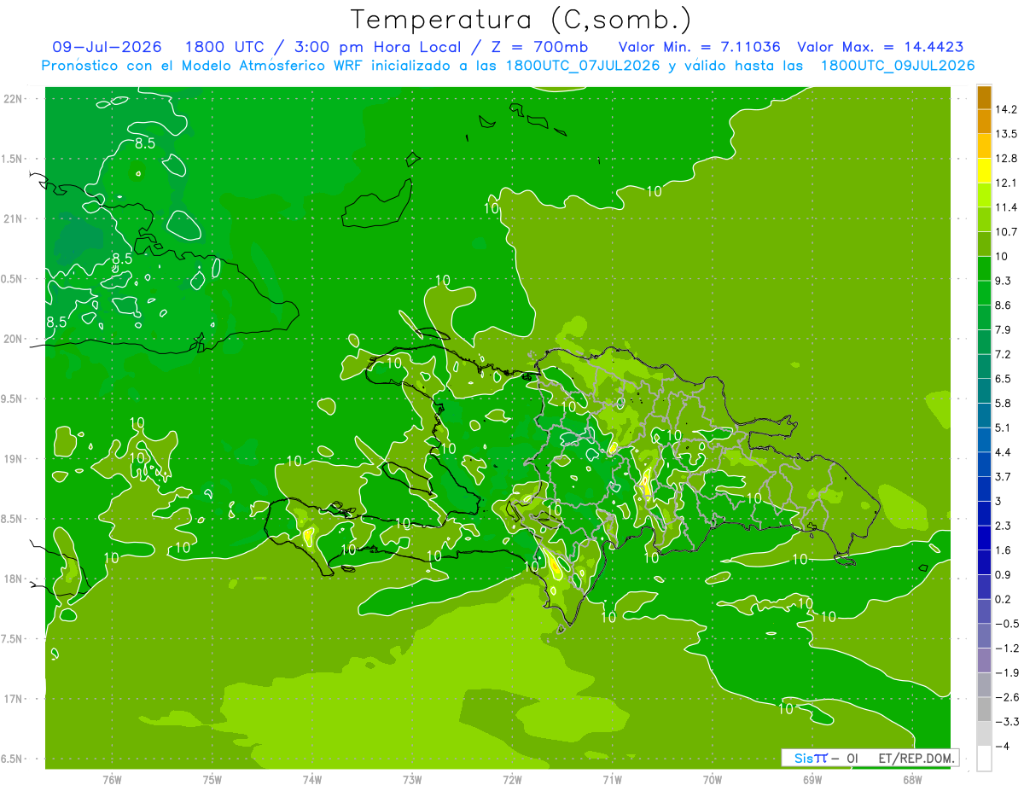This screenshot has width=1024, height=791.
Task: Click the '-4' value on the color scale
Action: tap(1003, 747)
